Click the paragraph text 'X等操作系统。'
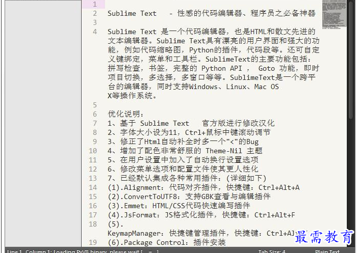The width and height of the screenshot is (357, 253). (x=132, y=96)
